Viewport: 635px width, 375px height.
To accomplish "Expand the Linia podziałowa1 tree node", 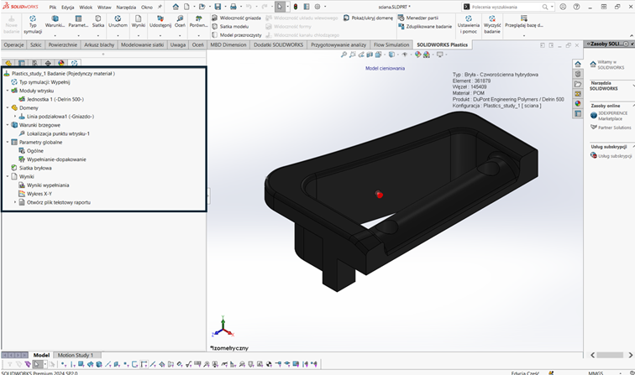I will click(14, 116).
